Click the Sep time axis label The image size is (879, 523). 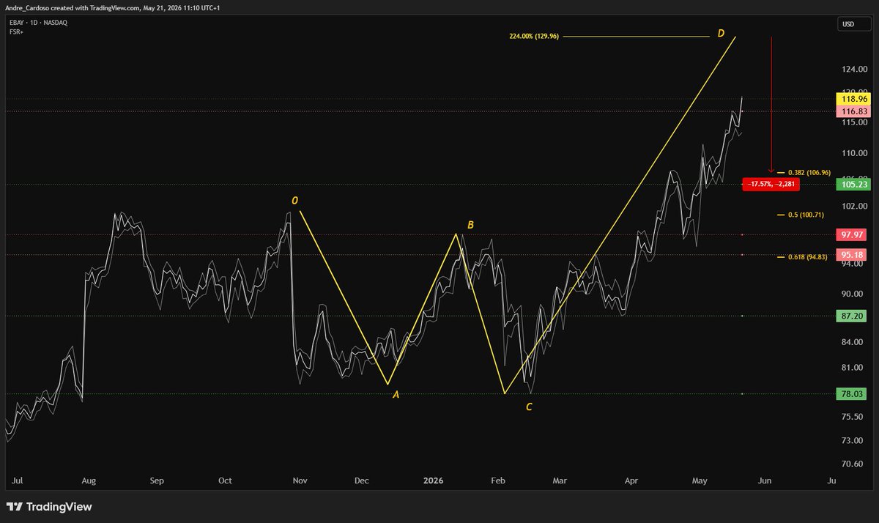pyautogui.click(x=156, y=481)
